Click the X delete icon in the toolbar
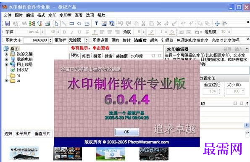 click(x=159, y=24)
